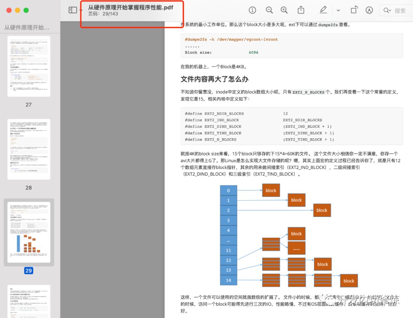Click the sentence 在我的机器上，一个Block是4KB。
413x318 pixels.
point(214,67)
